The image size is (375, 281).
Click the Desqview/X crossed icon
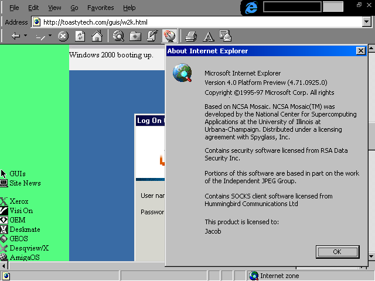(4, 248)
